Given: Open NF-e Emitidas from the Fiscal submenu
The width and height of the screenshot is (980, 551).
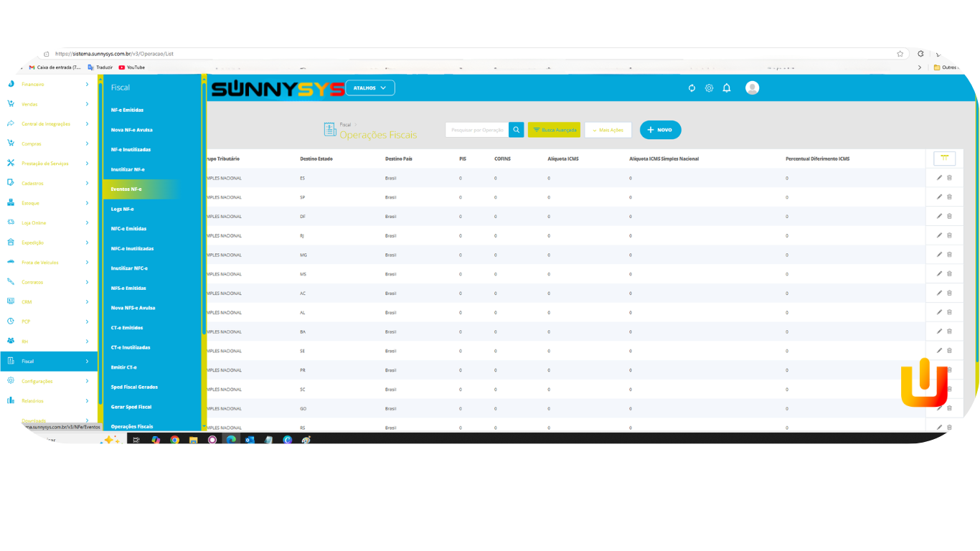Looking at the screenshot, I should [x=127, y=110].
